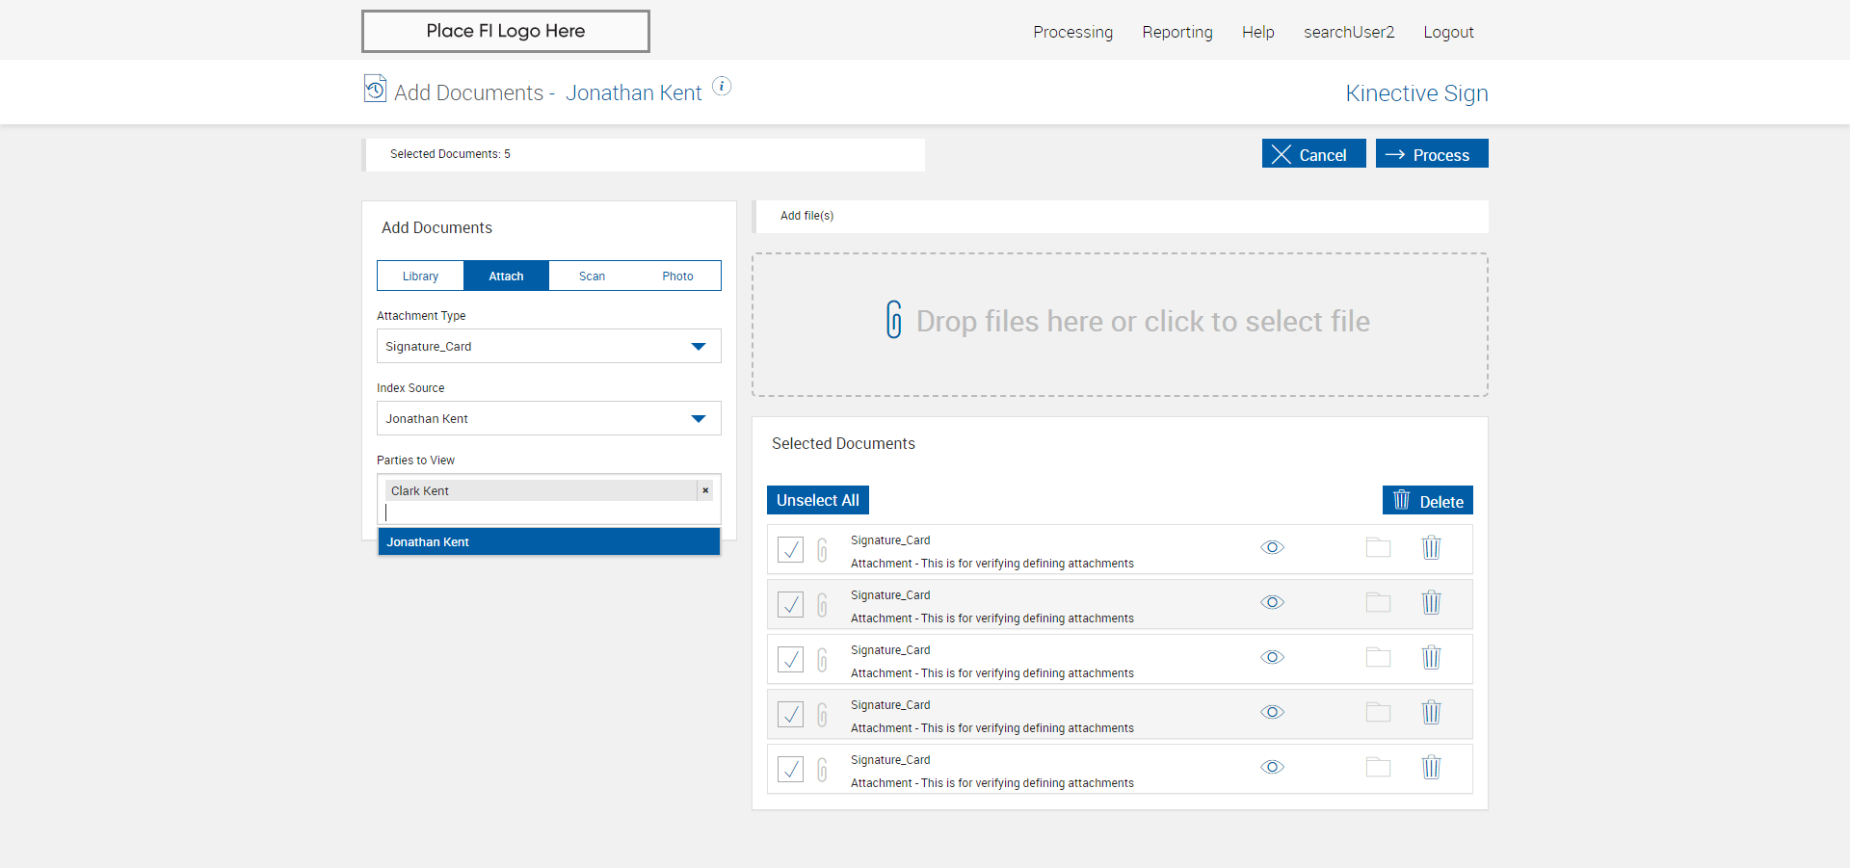Open the Reporting menu

tap(1176, 33)
